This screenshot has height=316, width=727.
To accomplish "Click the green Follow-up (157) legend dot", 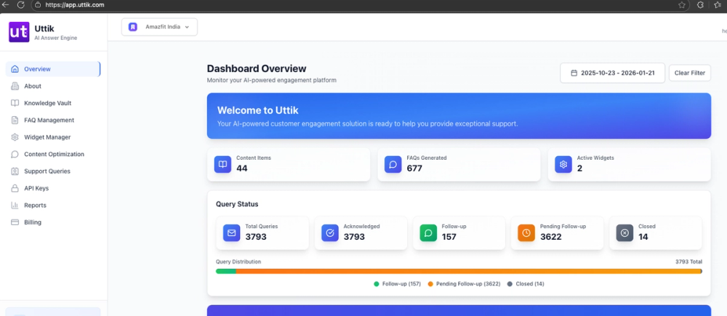I will [377, 283].
